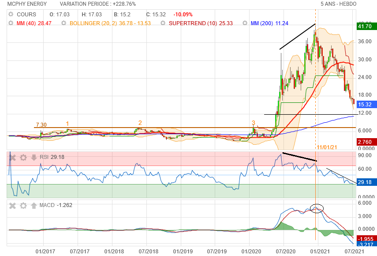Click the MM (40) 28.47 label
This screenshot has height=256, width=377.
[34, 23]
